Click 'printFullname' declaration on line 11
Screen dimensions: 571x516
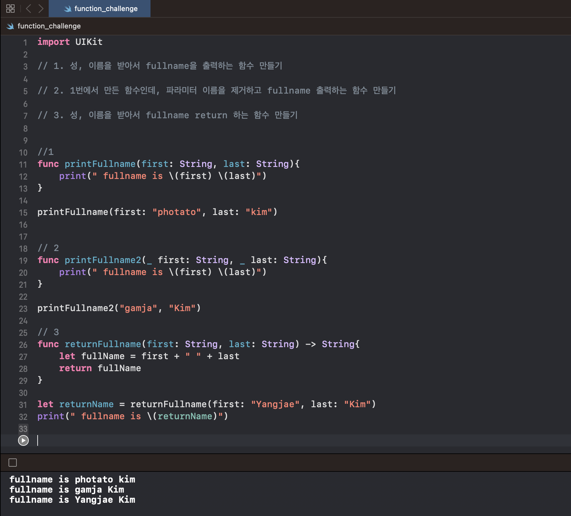[x=100, y=164]
